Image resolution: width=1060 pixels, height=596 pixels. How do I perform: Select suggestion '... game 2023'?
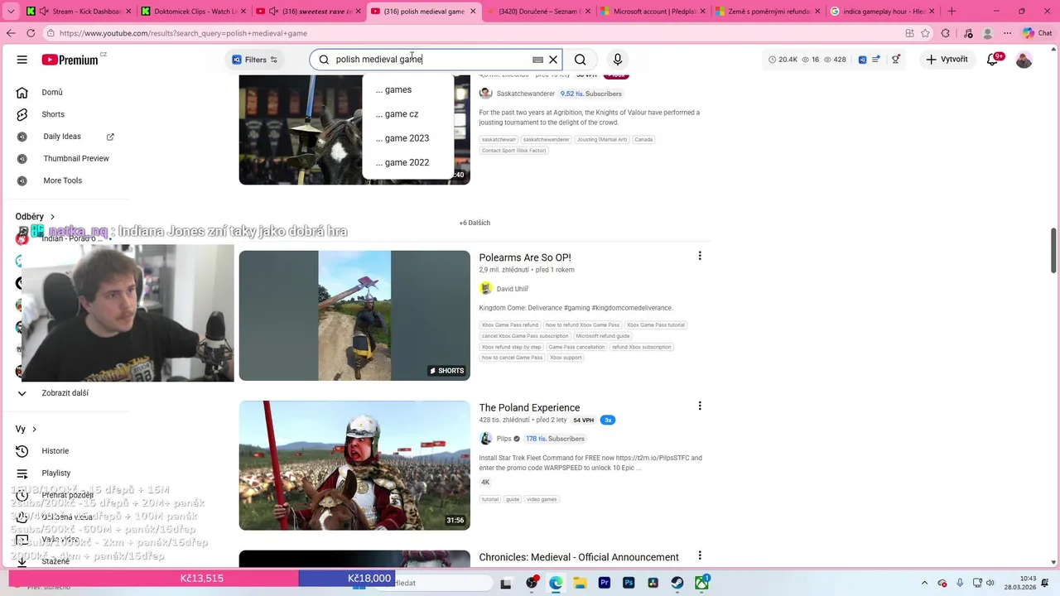coord(407,138)
